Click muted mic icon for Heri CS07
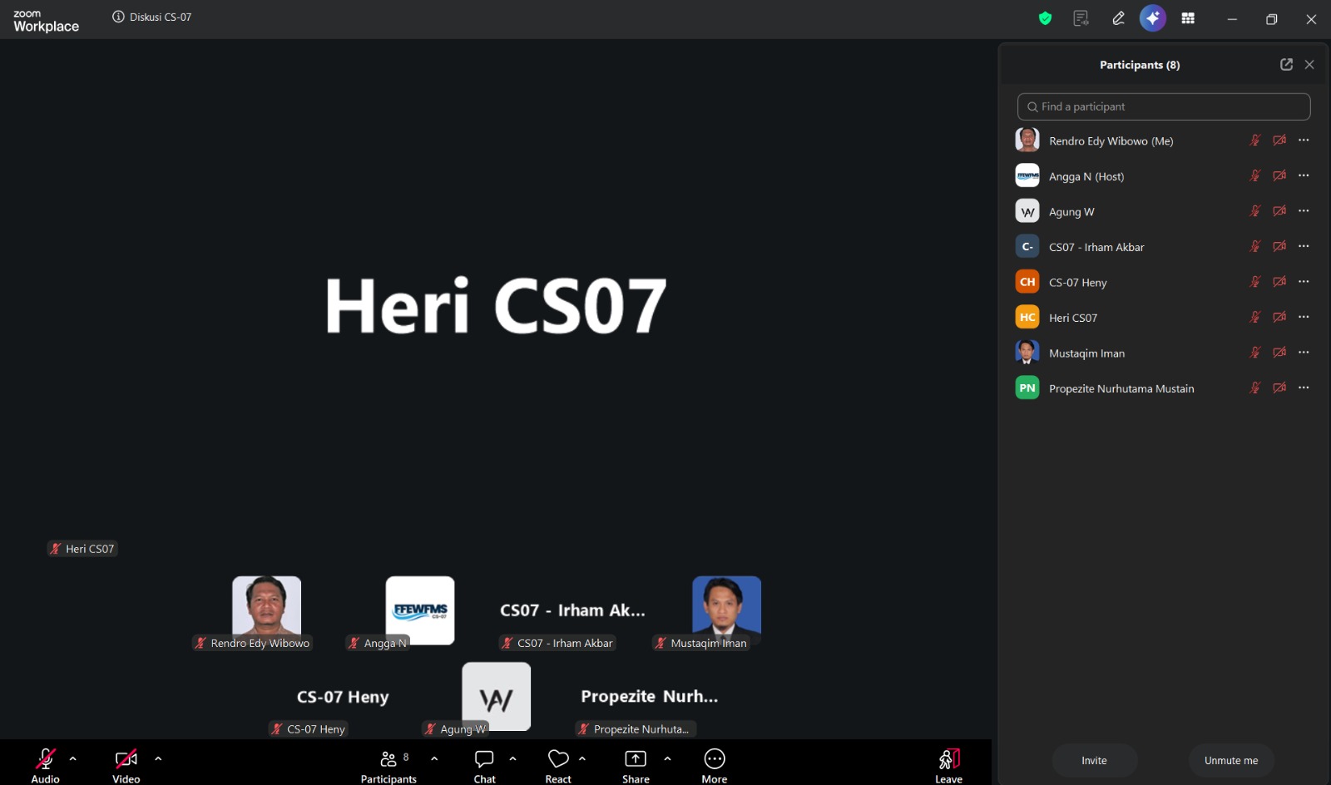The image size is (1331, 785). click(1255, 317)
